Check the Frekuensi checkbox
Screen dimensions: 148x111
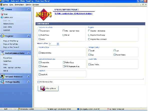point(40,66)
